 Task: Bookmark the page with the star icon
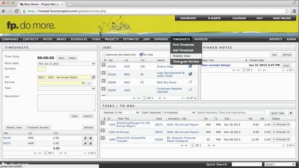[x=287, y=11]
